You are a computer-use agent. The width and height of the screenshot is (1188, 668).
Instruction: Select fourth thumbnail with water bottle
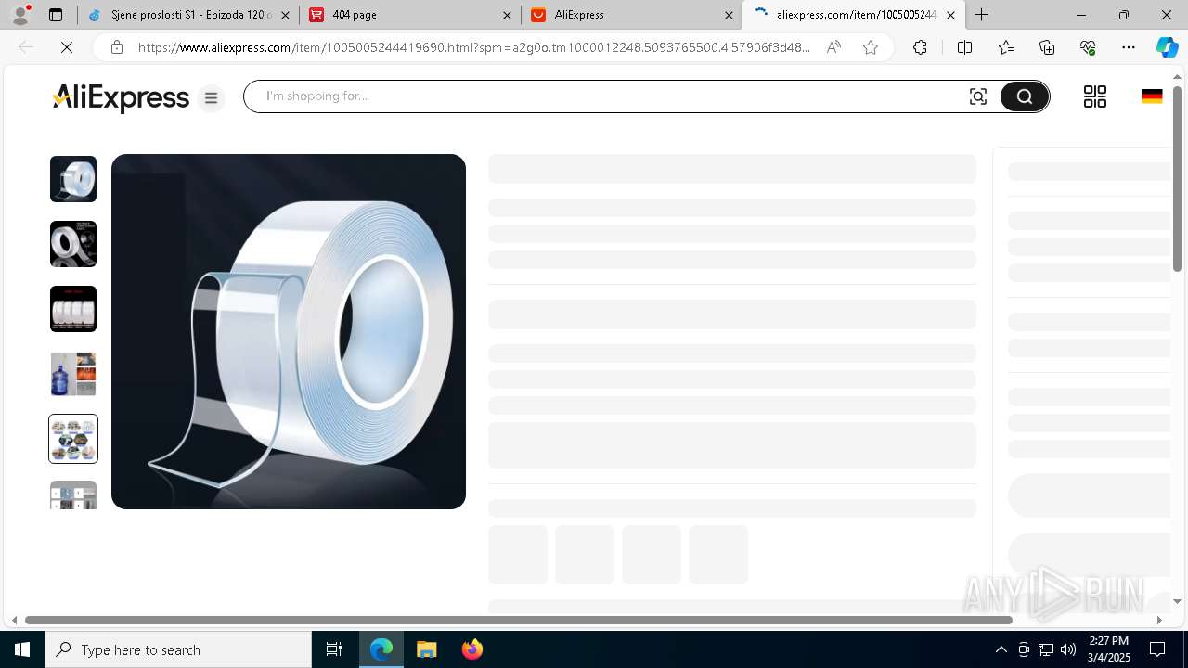coord(73,374)
